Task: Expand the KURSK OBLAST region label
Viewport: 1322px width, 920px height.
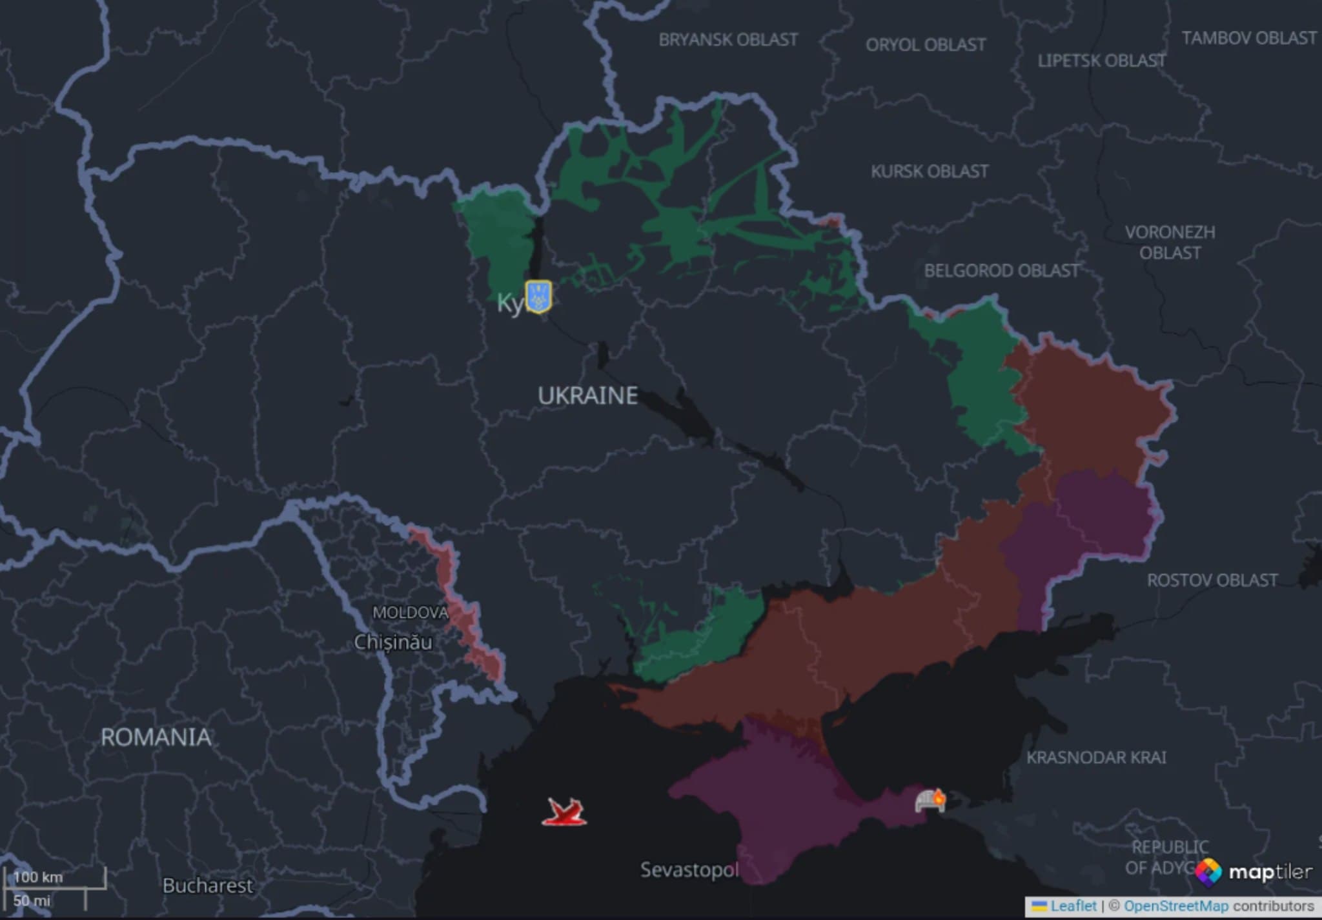Action: pyautogui.click(x=930, y=170)
